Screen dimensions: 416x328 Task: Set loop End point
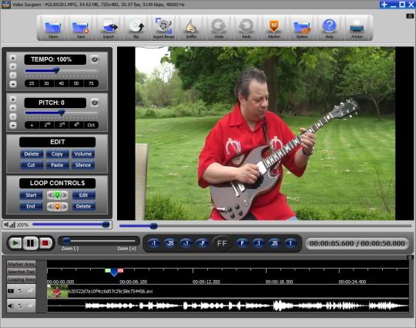[31, 206]
